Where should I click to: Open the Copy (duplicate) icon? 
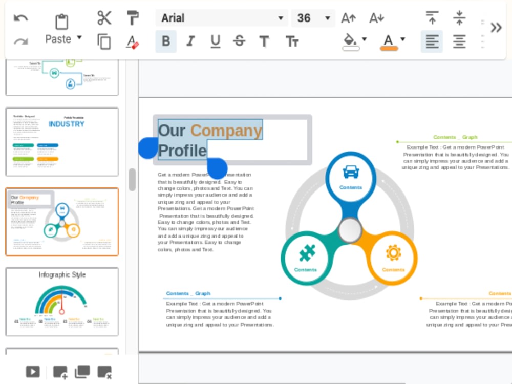[x=103, y=42]
